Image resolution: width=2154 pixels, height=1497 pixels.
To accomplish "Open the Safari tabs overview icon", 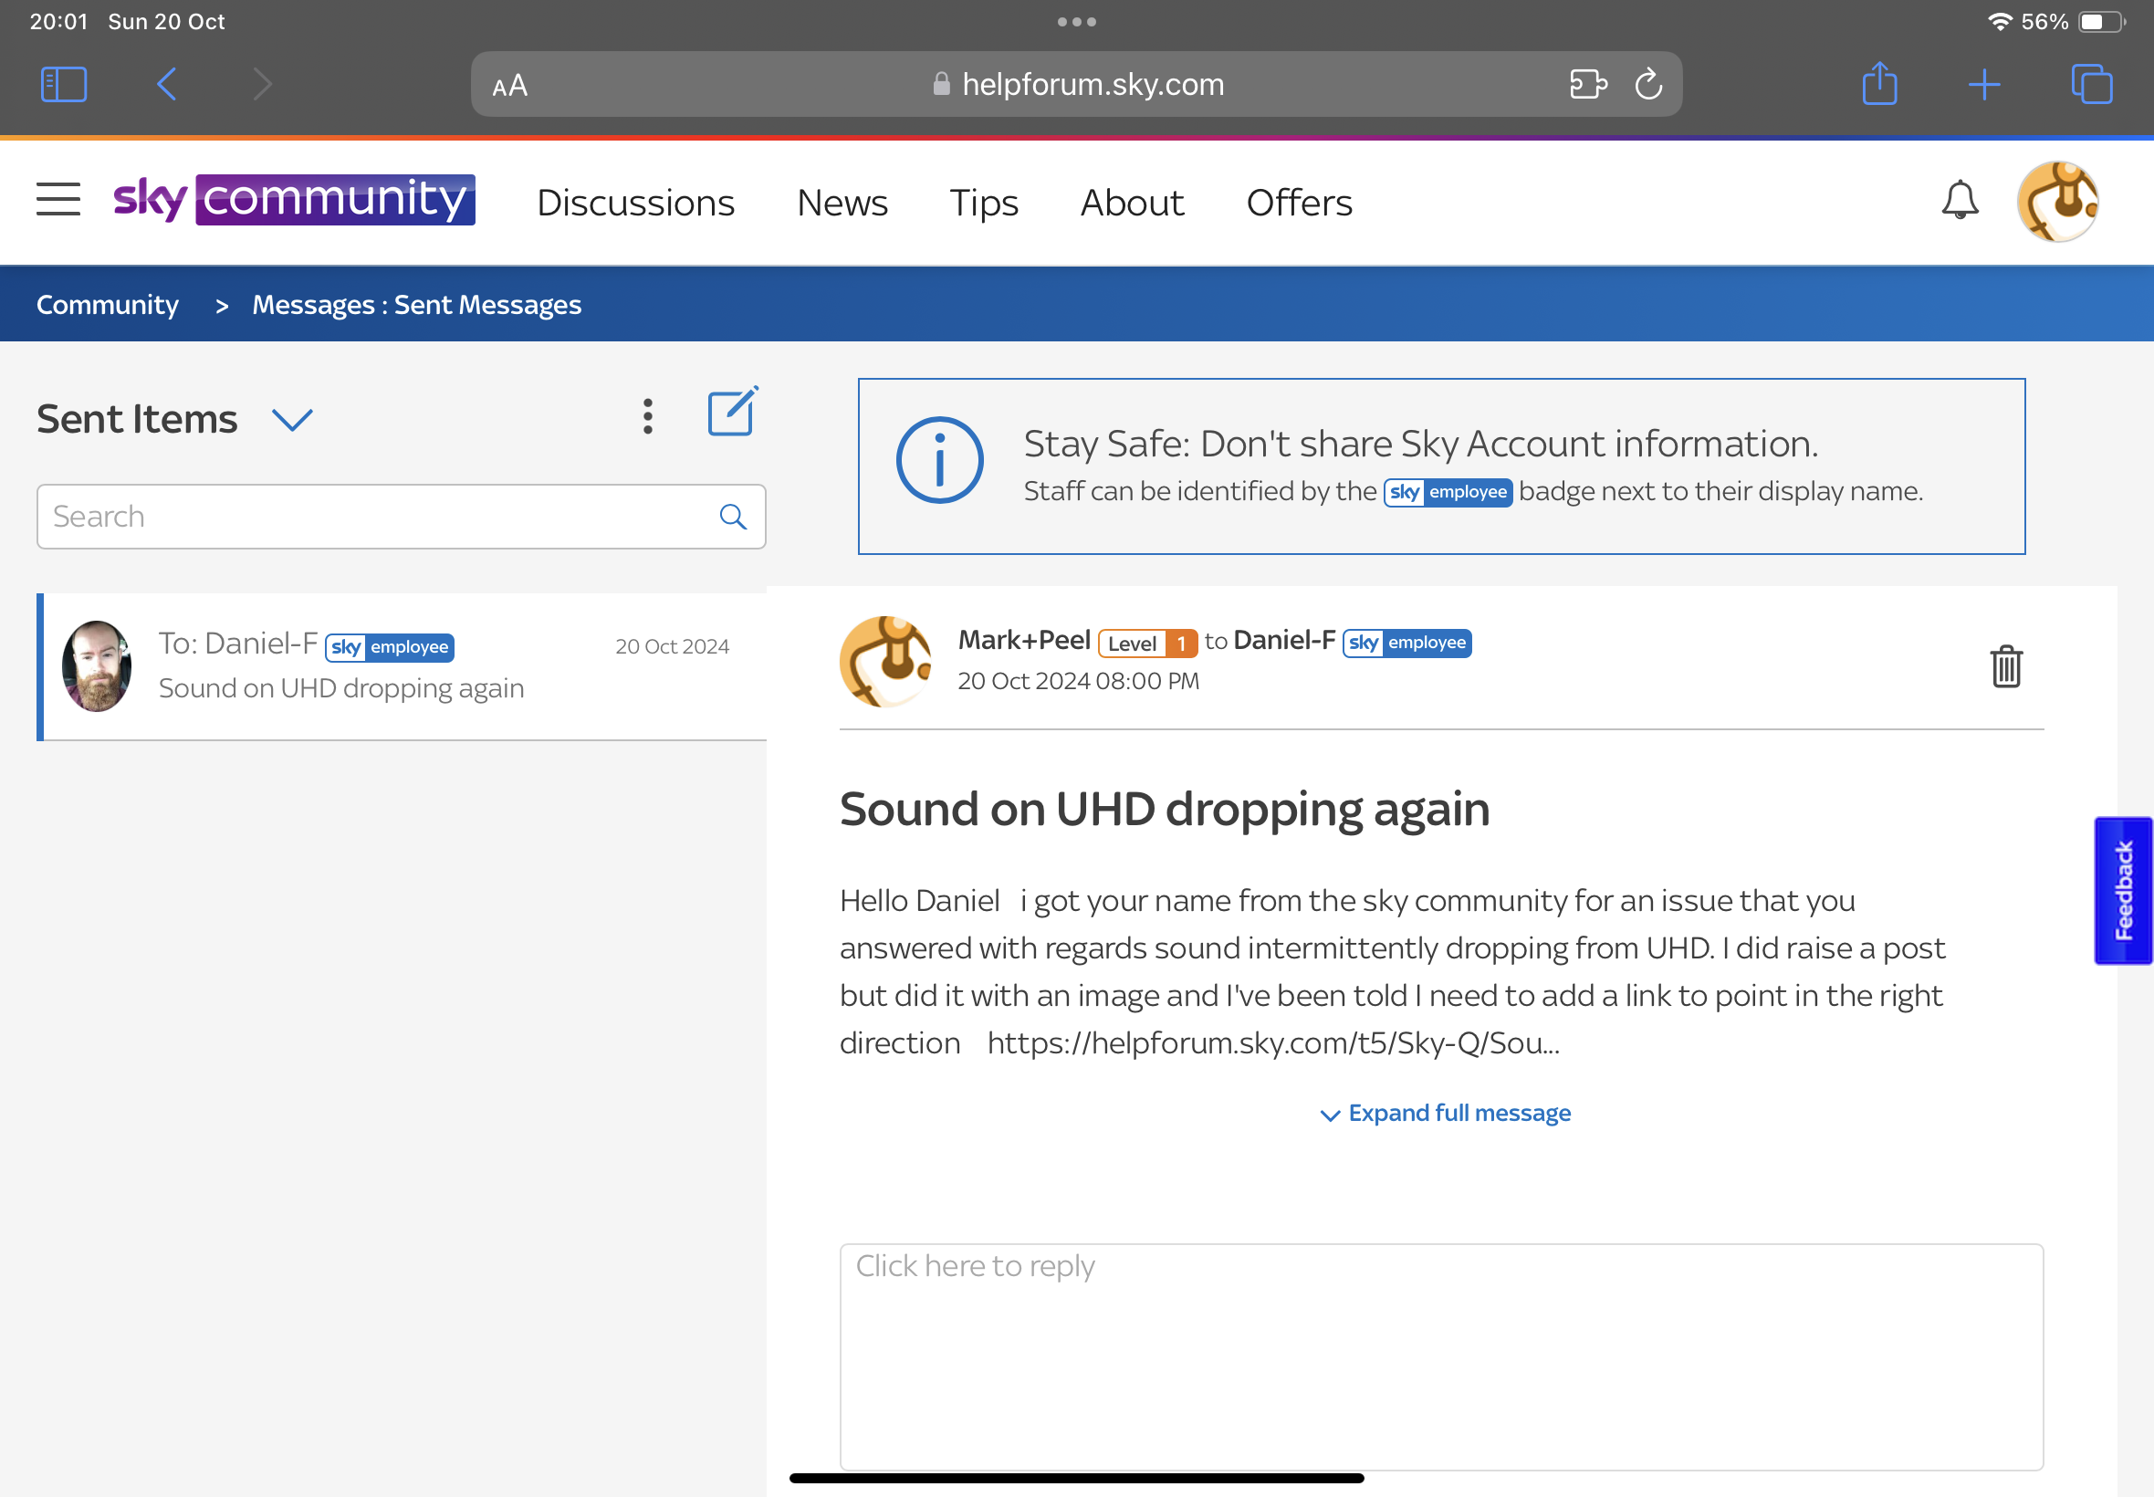I will 2091,83.
